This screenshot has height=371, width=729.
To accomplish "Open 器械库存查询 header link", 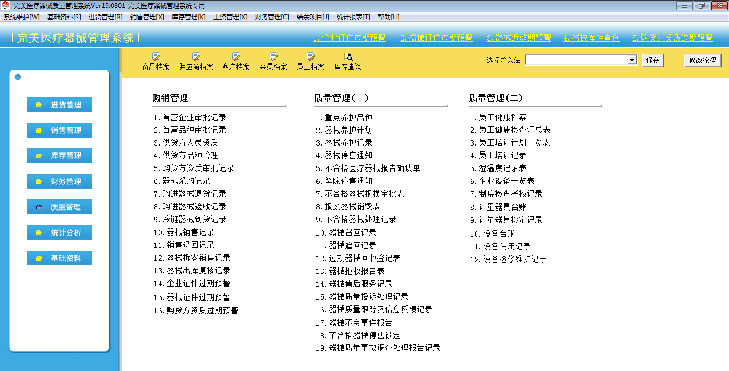I will coord(591,38).
